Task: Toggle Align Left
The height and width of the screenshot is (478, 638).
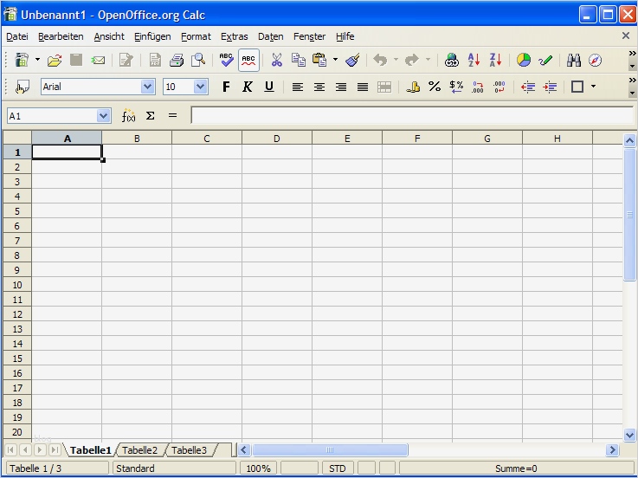Action: pyautogui.click(x=298, y=87)
